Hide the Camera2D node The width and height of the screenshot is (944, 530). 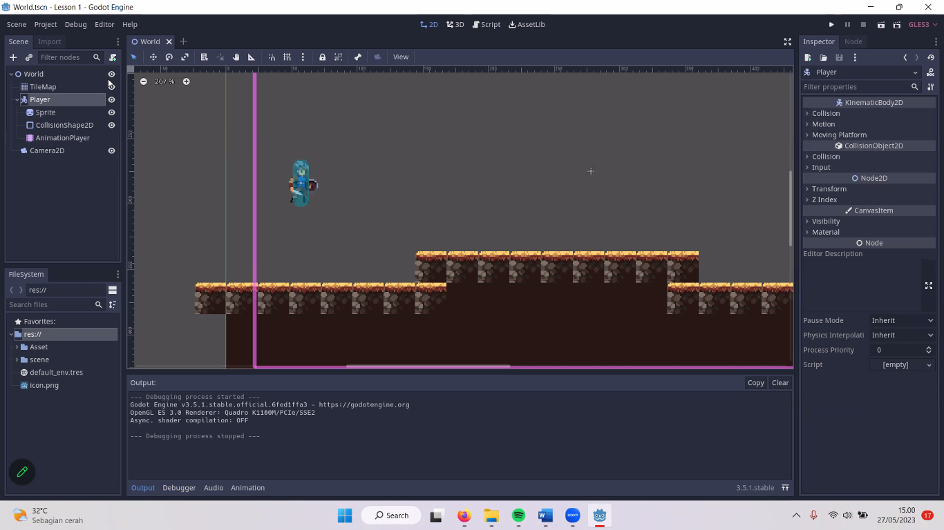(111, 150)
